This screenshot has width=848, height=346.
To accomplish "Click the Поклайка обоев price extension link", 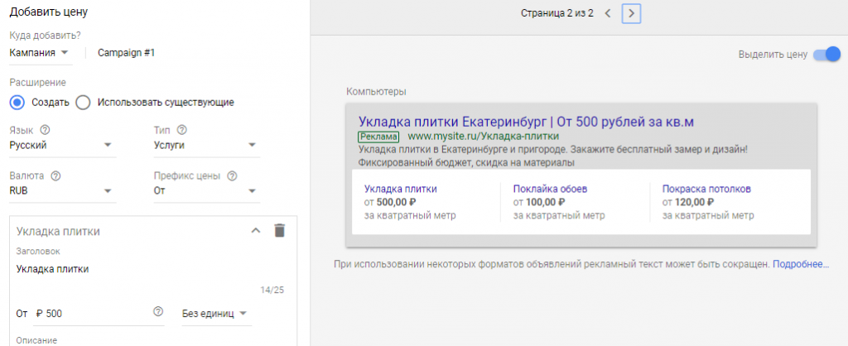I will 550,190.
